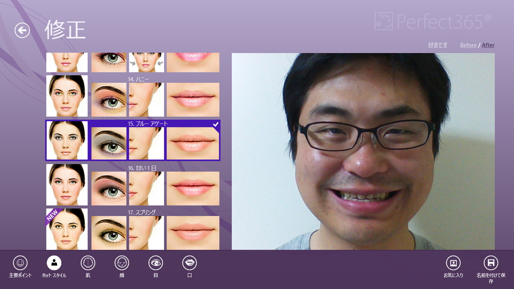Pick the 17. スプリング eye makeup thumbnail
The height and width of the screenshot is (289, 514).
click(109, 233)
